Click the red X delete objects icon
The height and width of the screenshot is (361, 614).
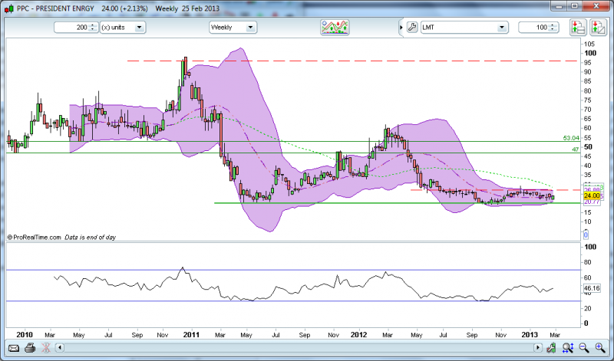pos(46,347)
